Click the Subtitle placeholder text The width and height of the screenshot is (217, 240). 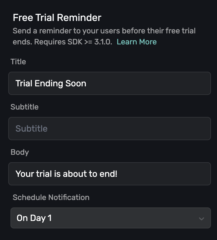pyautogui.click(x=31, y=129)
